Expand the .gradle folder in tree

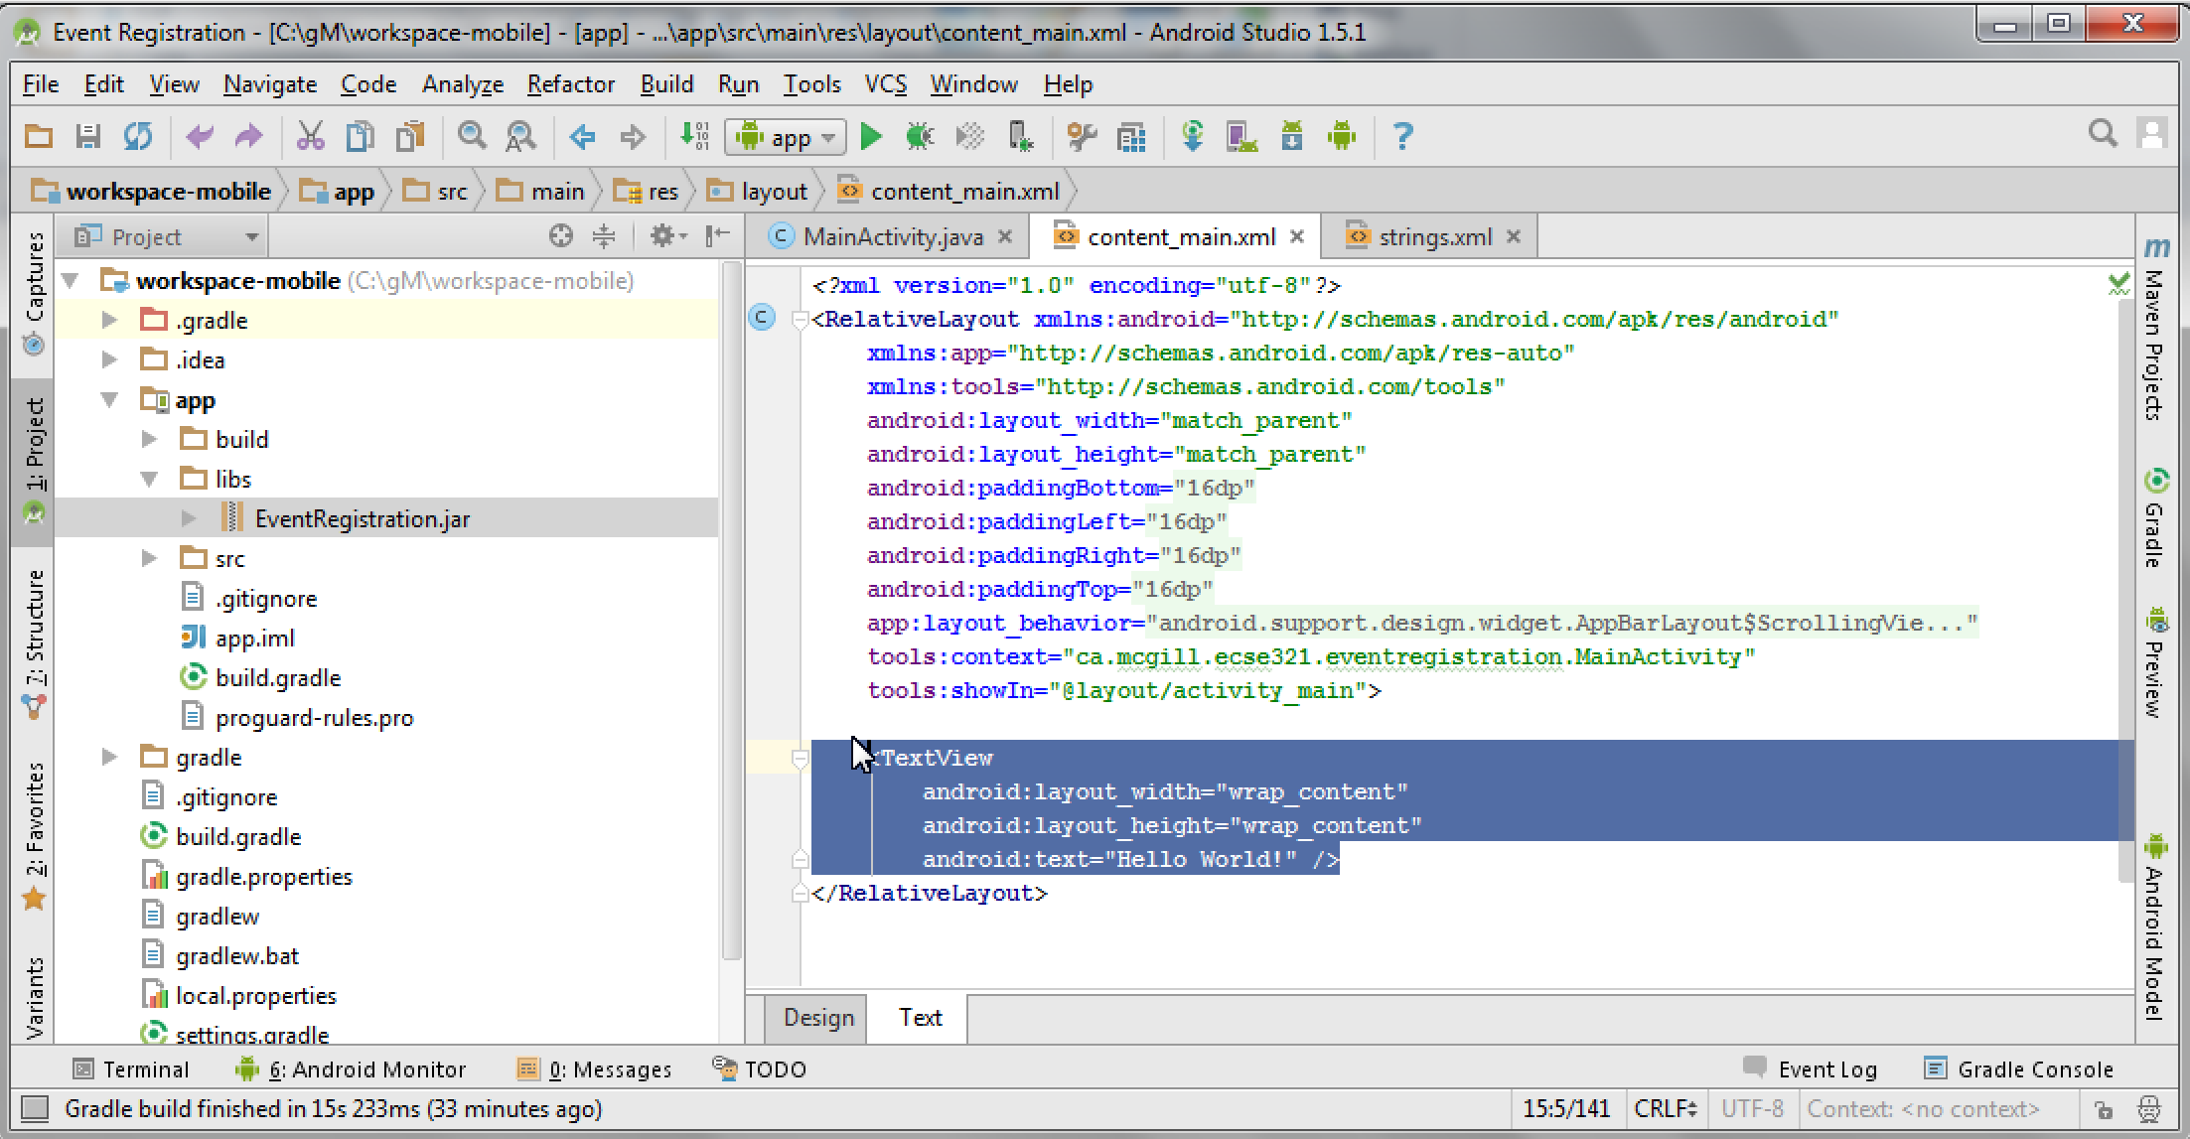[x=110, y=320]
